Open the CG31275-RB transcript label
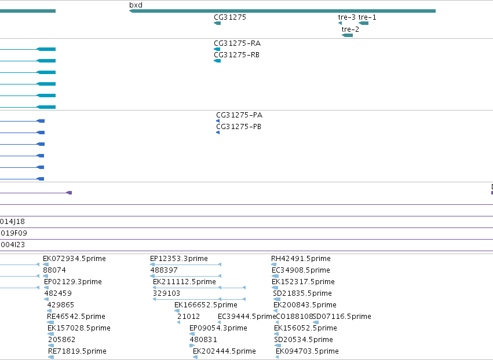This screenshot has height=360, width=493. (x=236, y=55)
